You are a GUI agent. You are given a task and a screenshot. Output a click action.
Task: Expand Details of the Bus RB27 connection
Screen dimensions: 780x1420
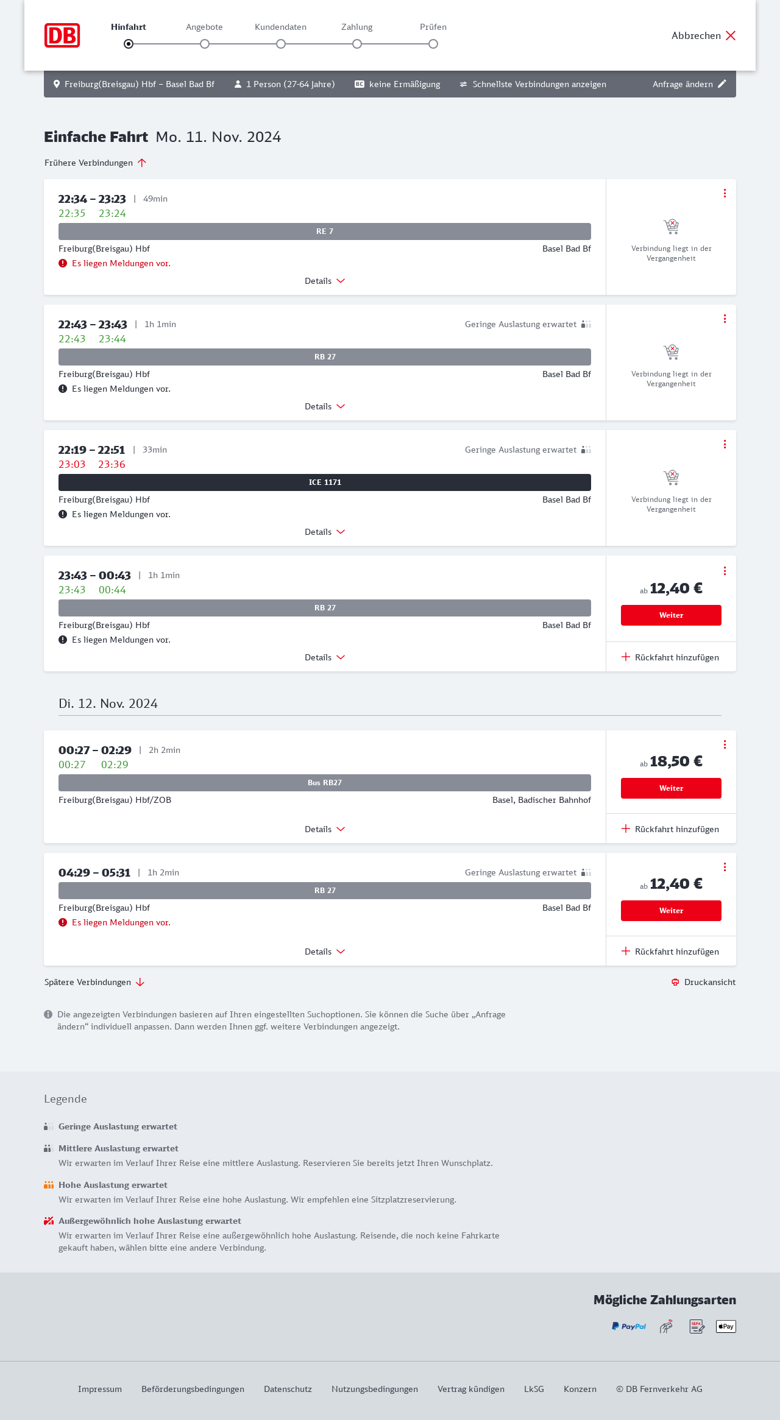[325, 829]
